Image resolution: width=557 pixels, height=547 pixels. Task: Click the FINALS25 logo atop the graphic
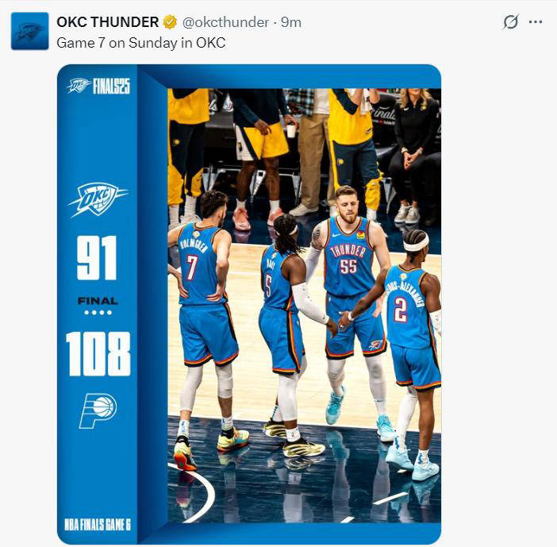[x=98, y=86]
